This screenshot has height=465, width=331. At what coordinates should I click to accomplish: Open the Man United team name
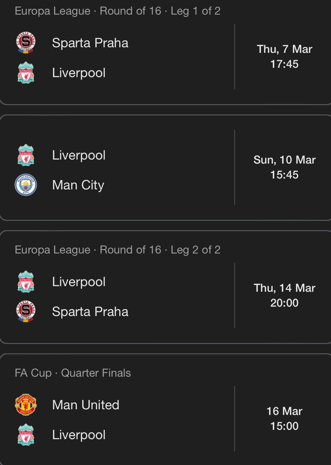coord(86,405)
